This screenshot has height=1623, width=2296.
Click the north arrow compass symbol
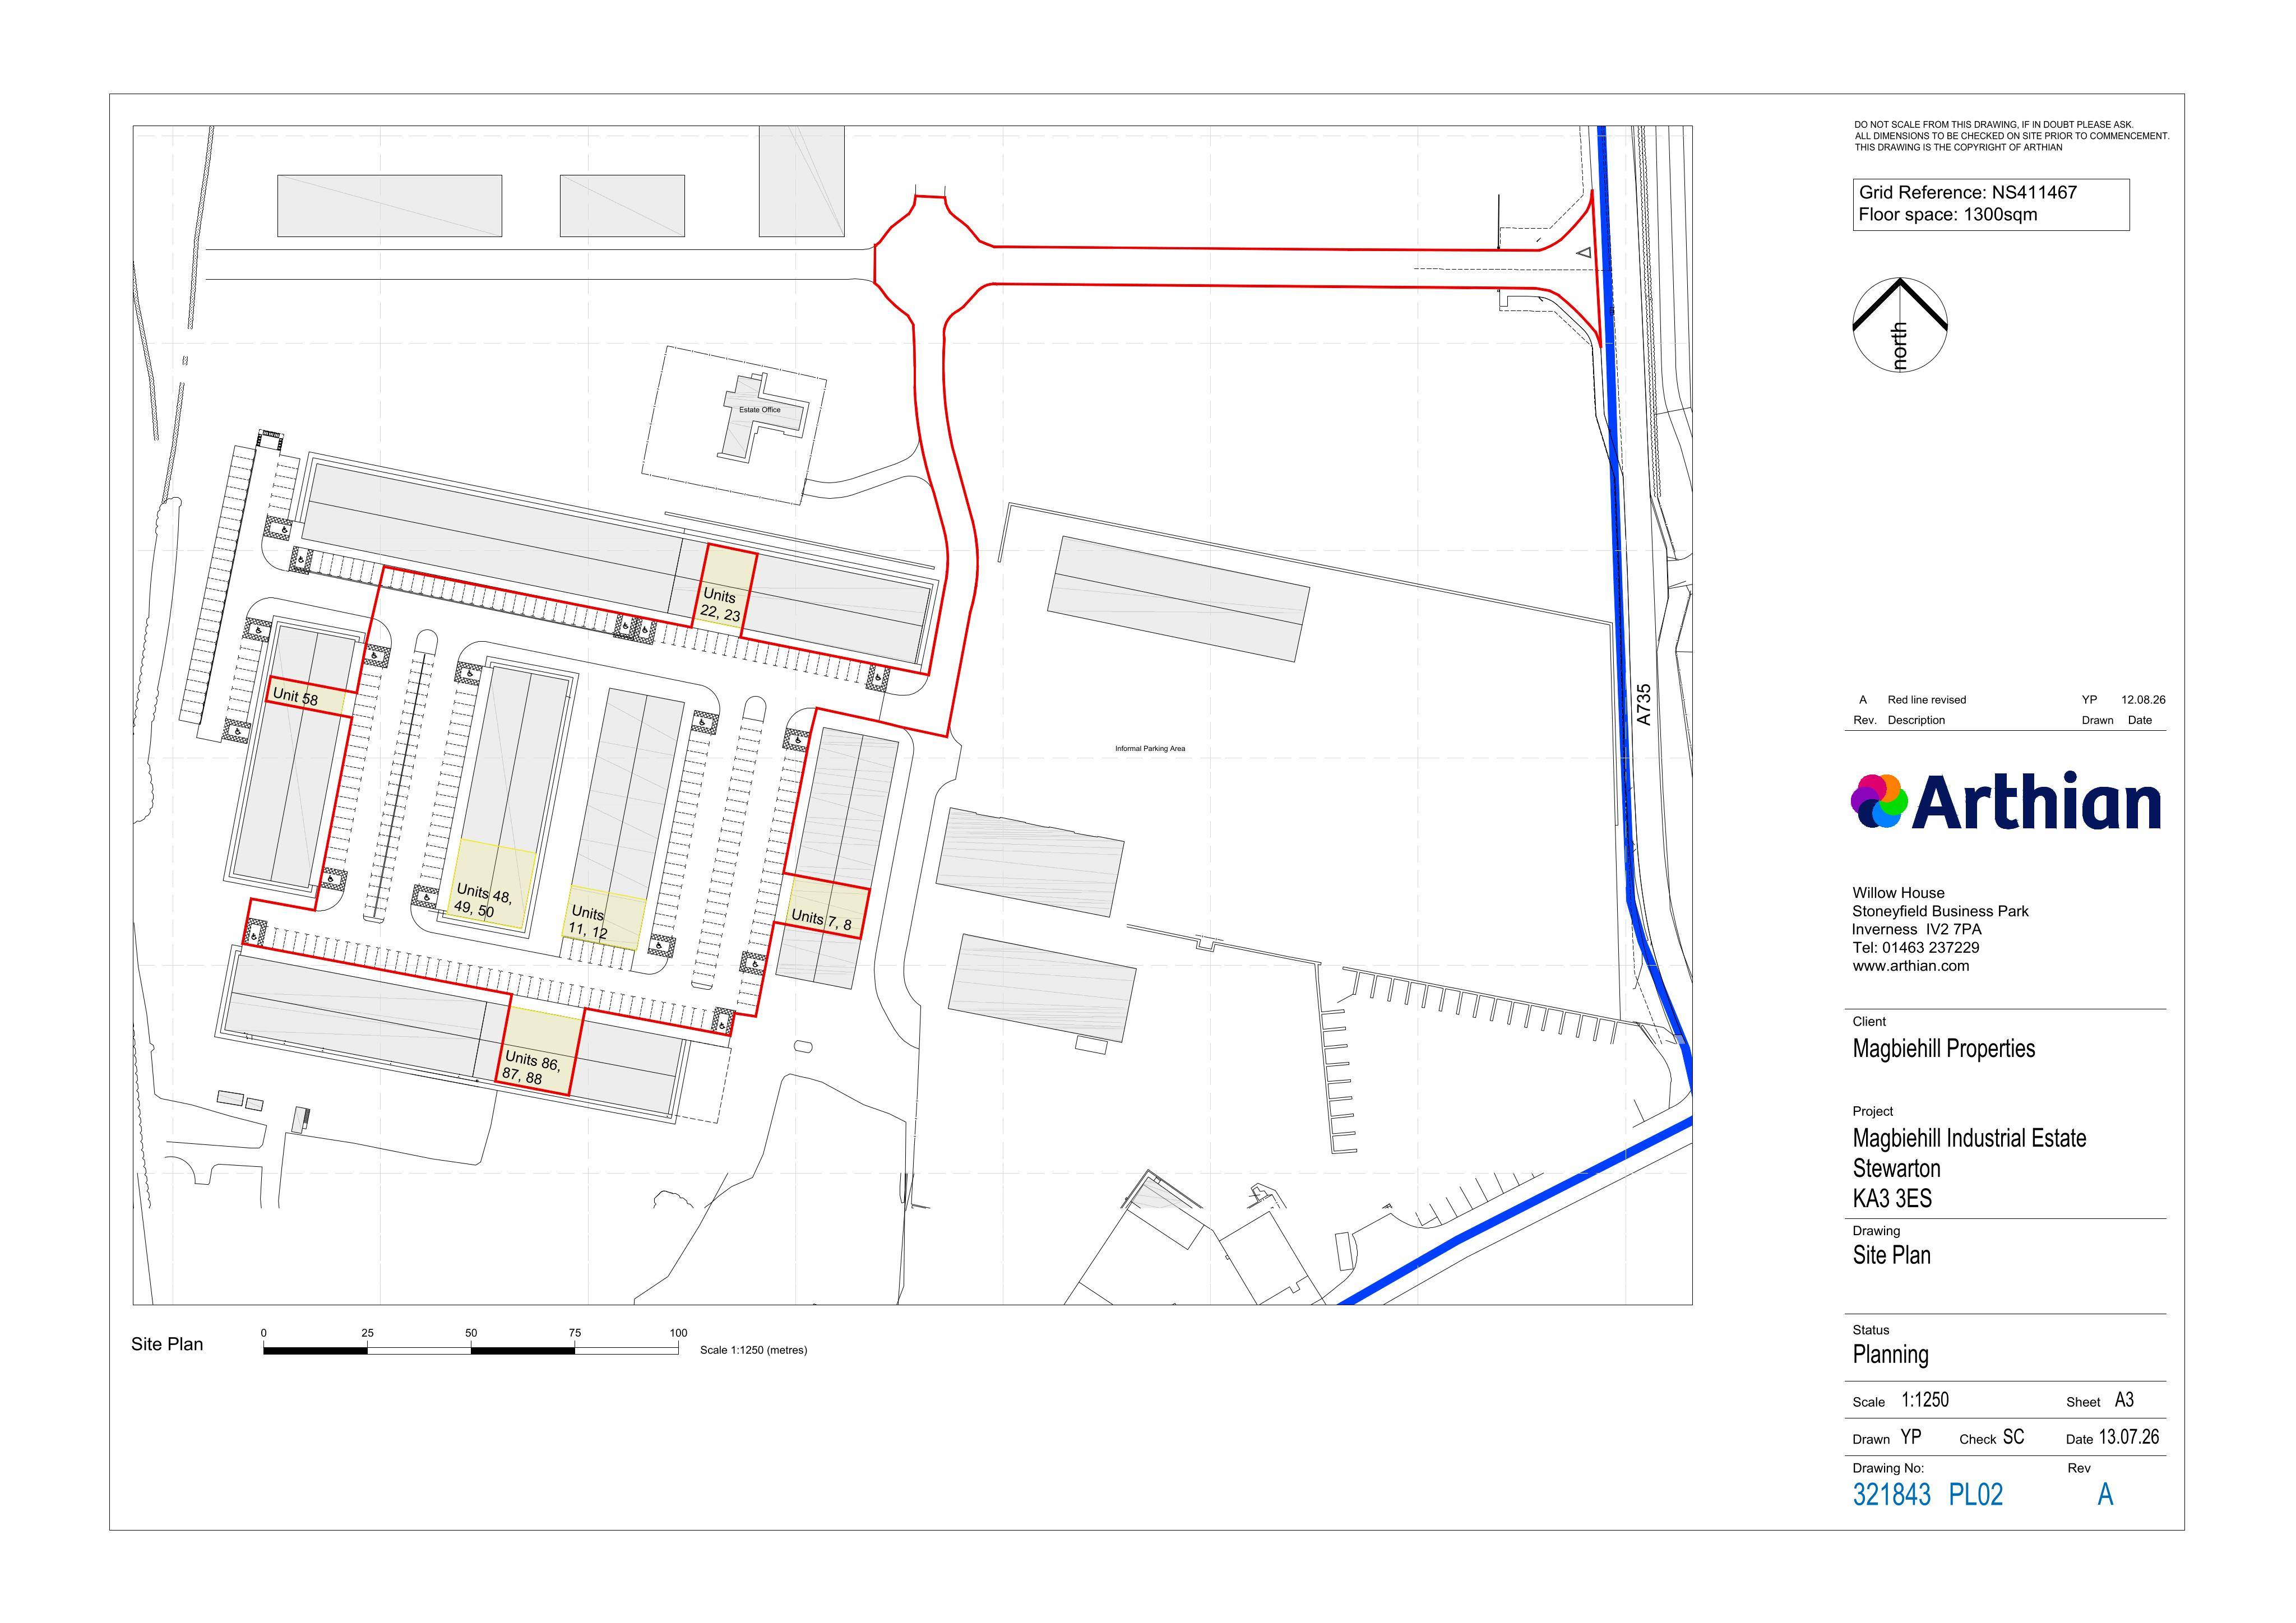(1900, 325)
